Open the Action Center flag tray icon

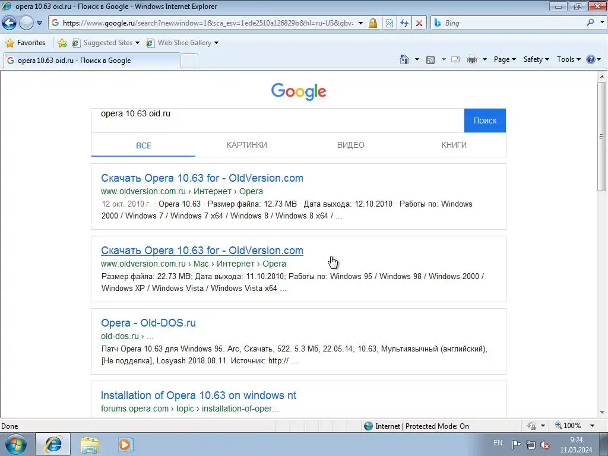point(516,445)
